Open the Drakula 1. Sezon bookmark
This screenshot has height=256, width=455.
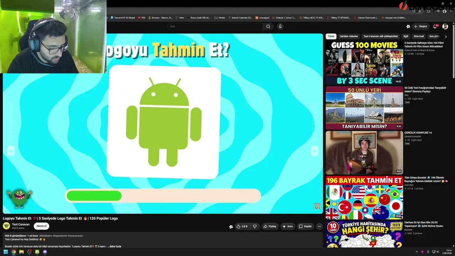coord(284,17)
